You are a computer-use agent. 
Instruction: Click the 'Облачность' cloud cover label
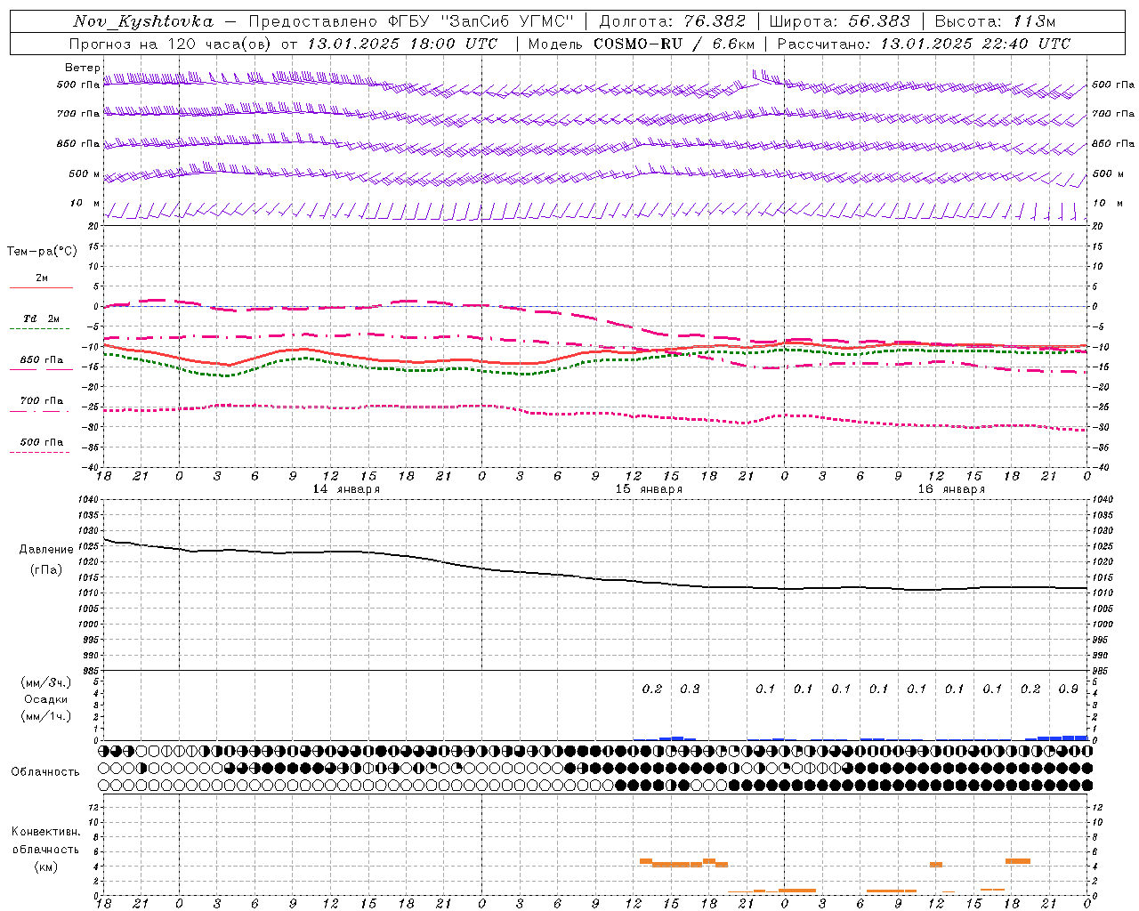45,772
